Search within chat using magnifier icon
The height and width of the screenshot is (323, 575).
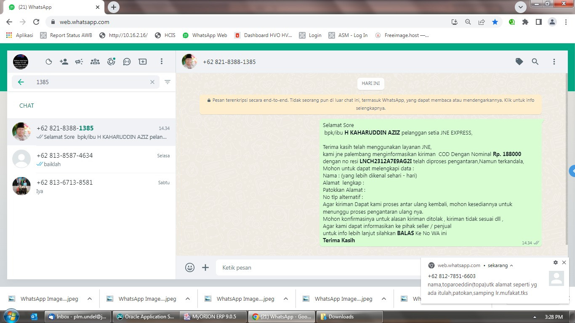(535, 62)
